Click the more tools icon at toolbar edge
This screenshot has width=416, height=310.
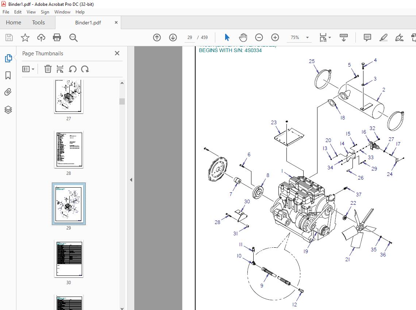coord(413,38)
